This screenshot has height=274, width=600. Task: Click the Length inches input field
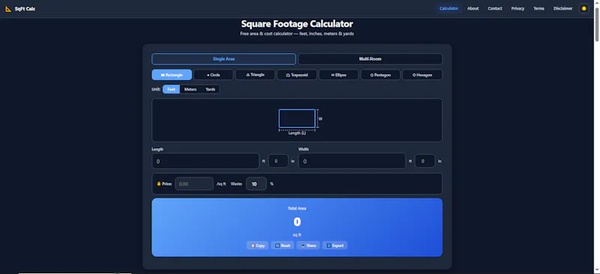coord(278,161)
